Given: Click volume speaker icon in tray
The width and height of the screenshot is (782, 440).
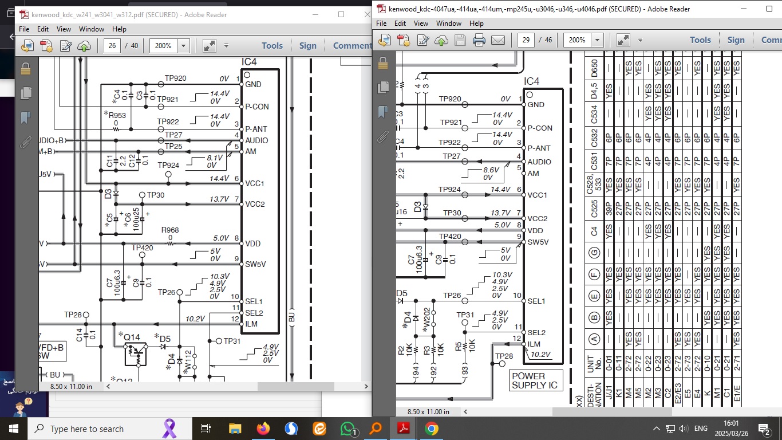Looking at the screenshot, I should point(683,429).
